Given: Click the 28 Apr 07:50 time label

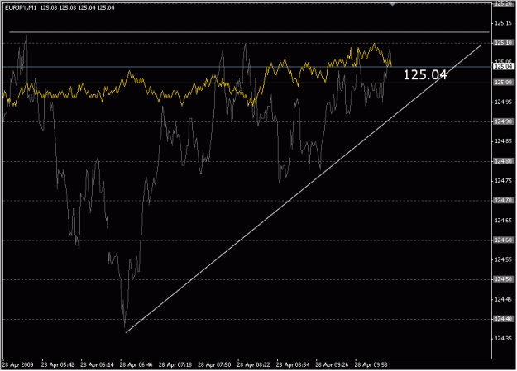Looking at the screenshot, I should coord(214,365).
